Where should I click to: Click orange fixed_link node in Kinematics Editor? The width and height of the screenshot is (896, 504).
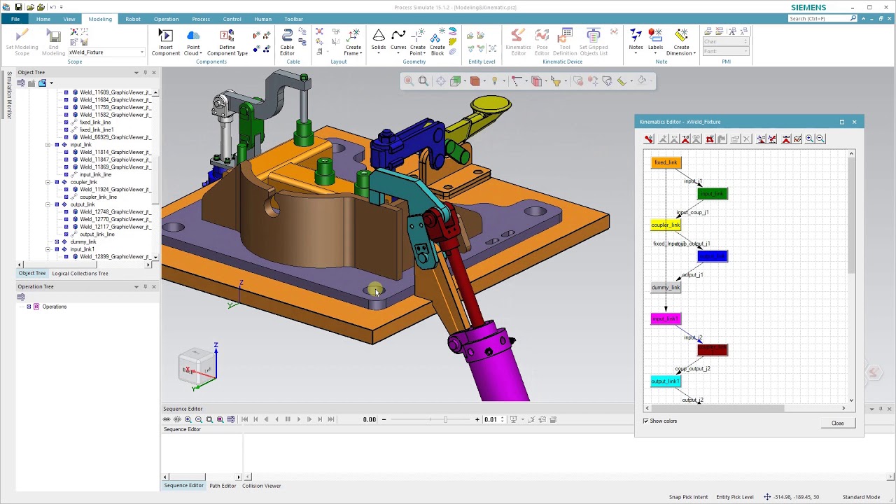pos(666,162)
